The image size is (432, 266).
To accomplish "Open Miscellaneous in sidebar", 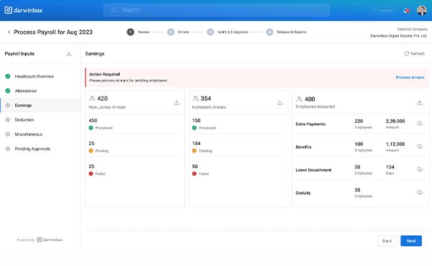I will coord(28,134).
